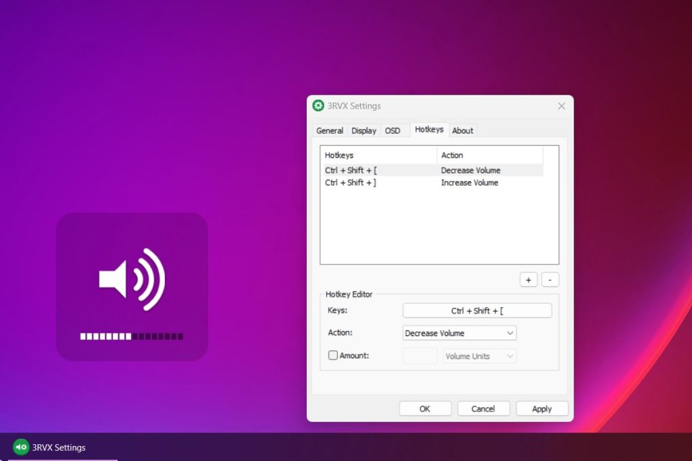Expand the Volume Units dropdown
The image size is (692, 461).
[x=480, y=356]
